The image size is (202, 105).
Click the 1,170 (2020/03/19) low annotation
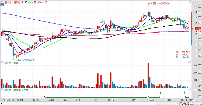25,60
